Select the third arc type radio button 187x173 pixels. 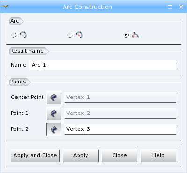126,35
